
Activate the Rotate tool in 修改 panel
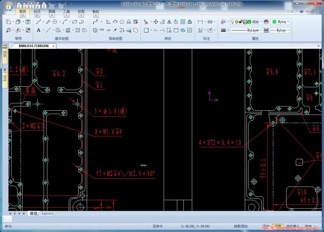(176, 22)
